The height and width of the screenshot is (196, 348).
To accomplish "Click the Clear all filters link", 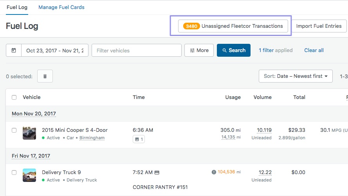I will (x=314, y=50).
